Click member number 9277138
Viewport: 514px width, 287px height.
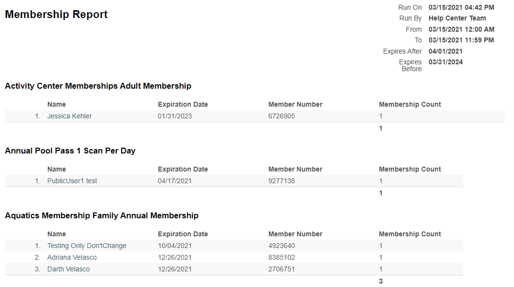[282, 181]
